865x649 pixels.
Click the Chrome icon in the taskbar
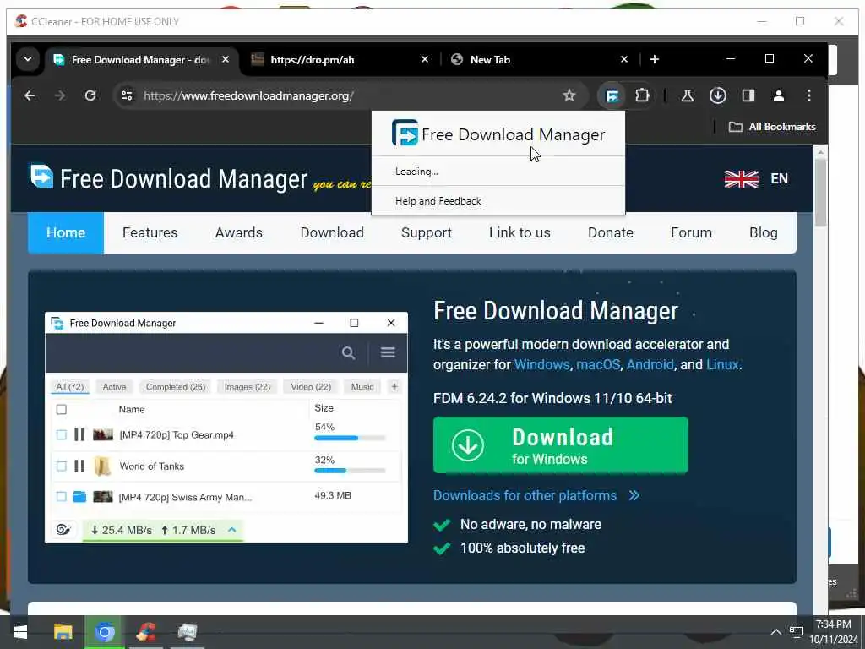(104, 632)
